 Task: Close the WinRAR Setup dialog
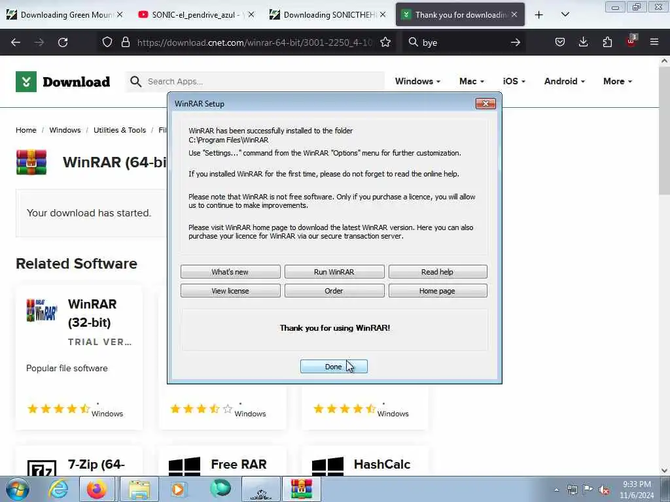[485, 104]
